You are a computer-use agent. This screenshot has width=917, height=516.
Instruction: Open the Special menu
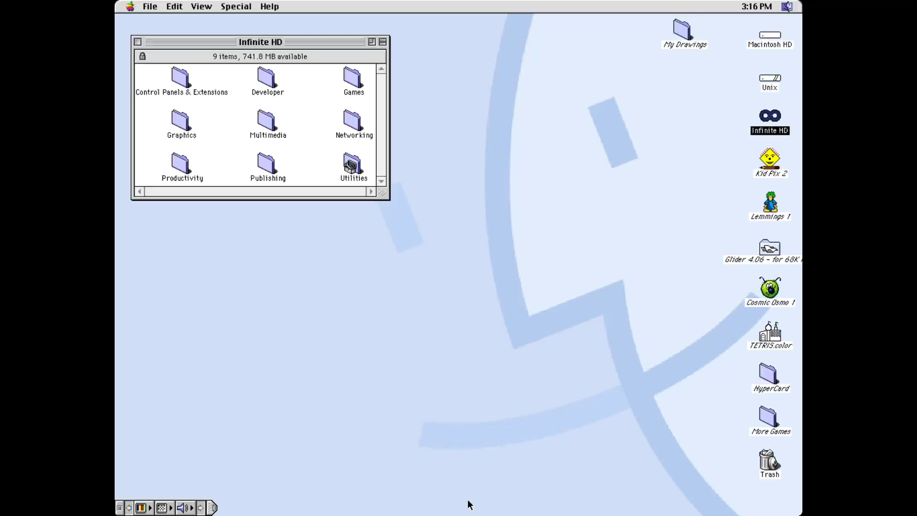click(236, 6)
